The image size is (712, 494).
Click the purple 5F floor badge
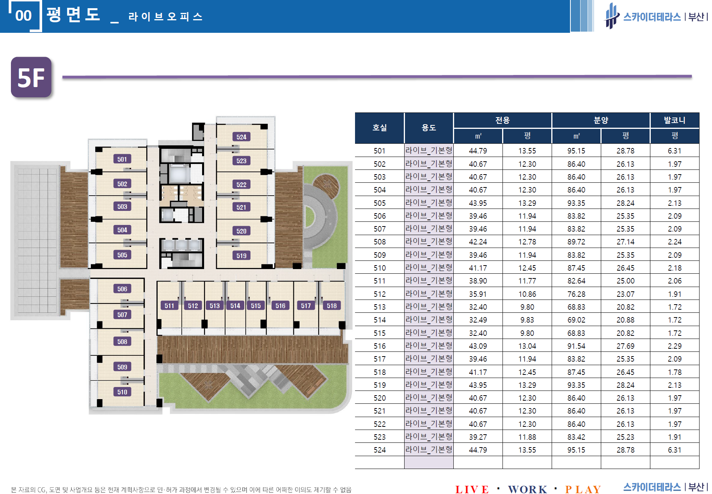[x=31, y=77]
